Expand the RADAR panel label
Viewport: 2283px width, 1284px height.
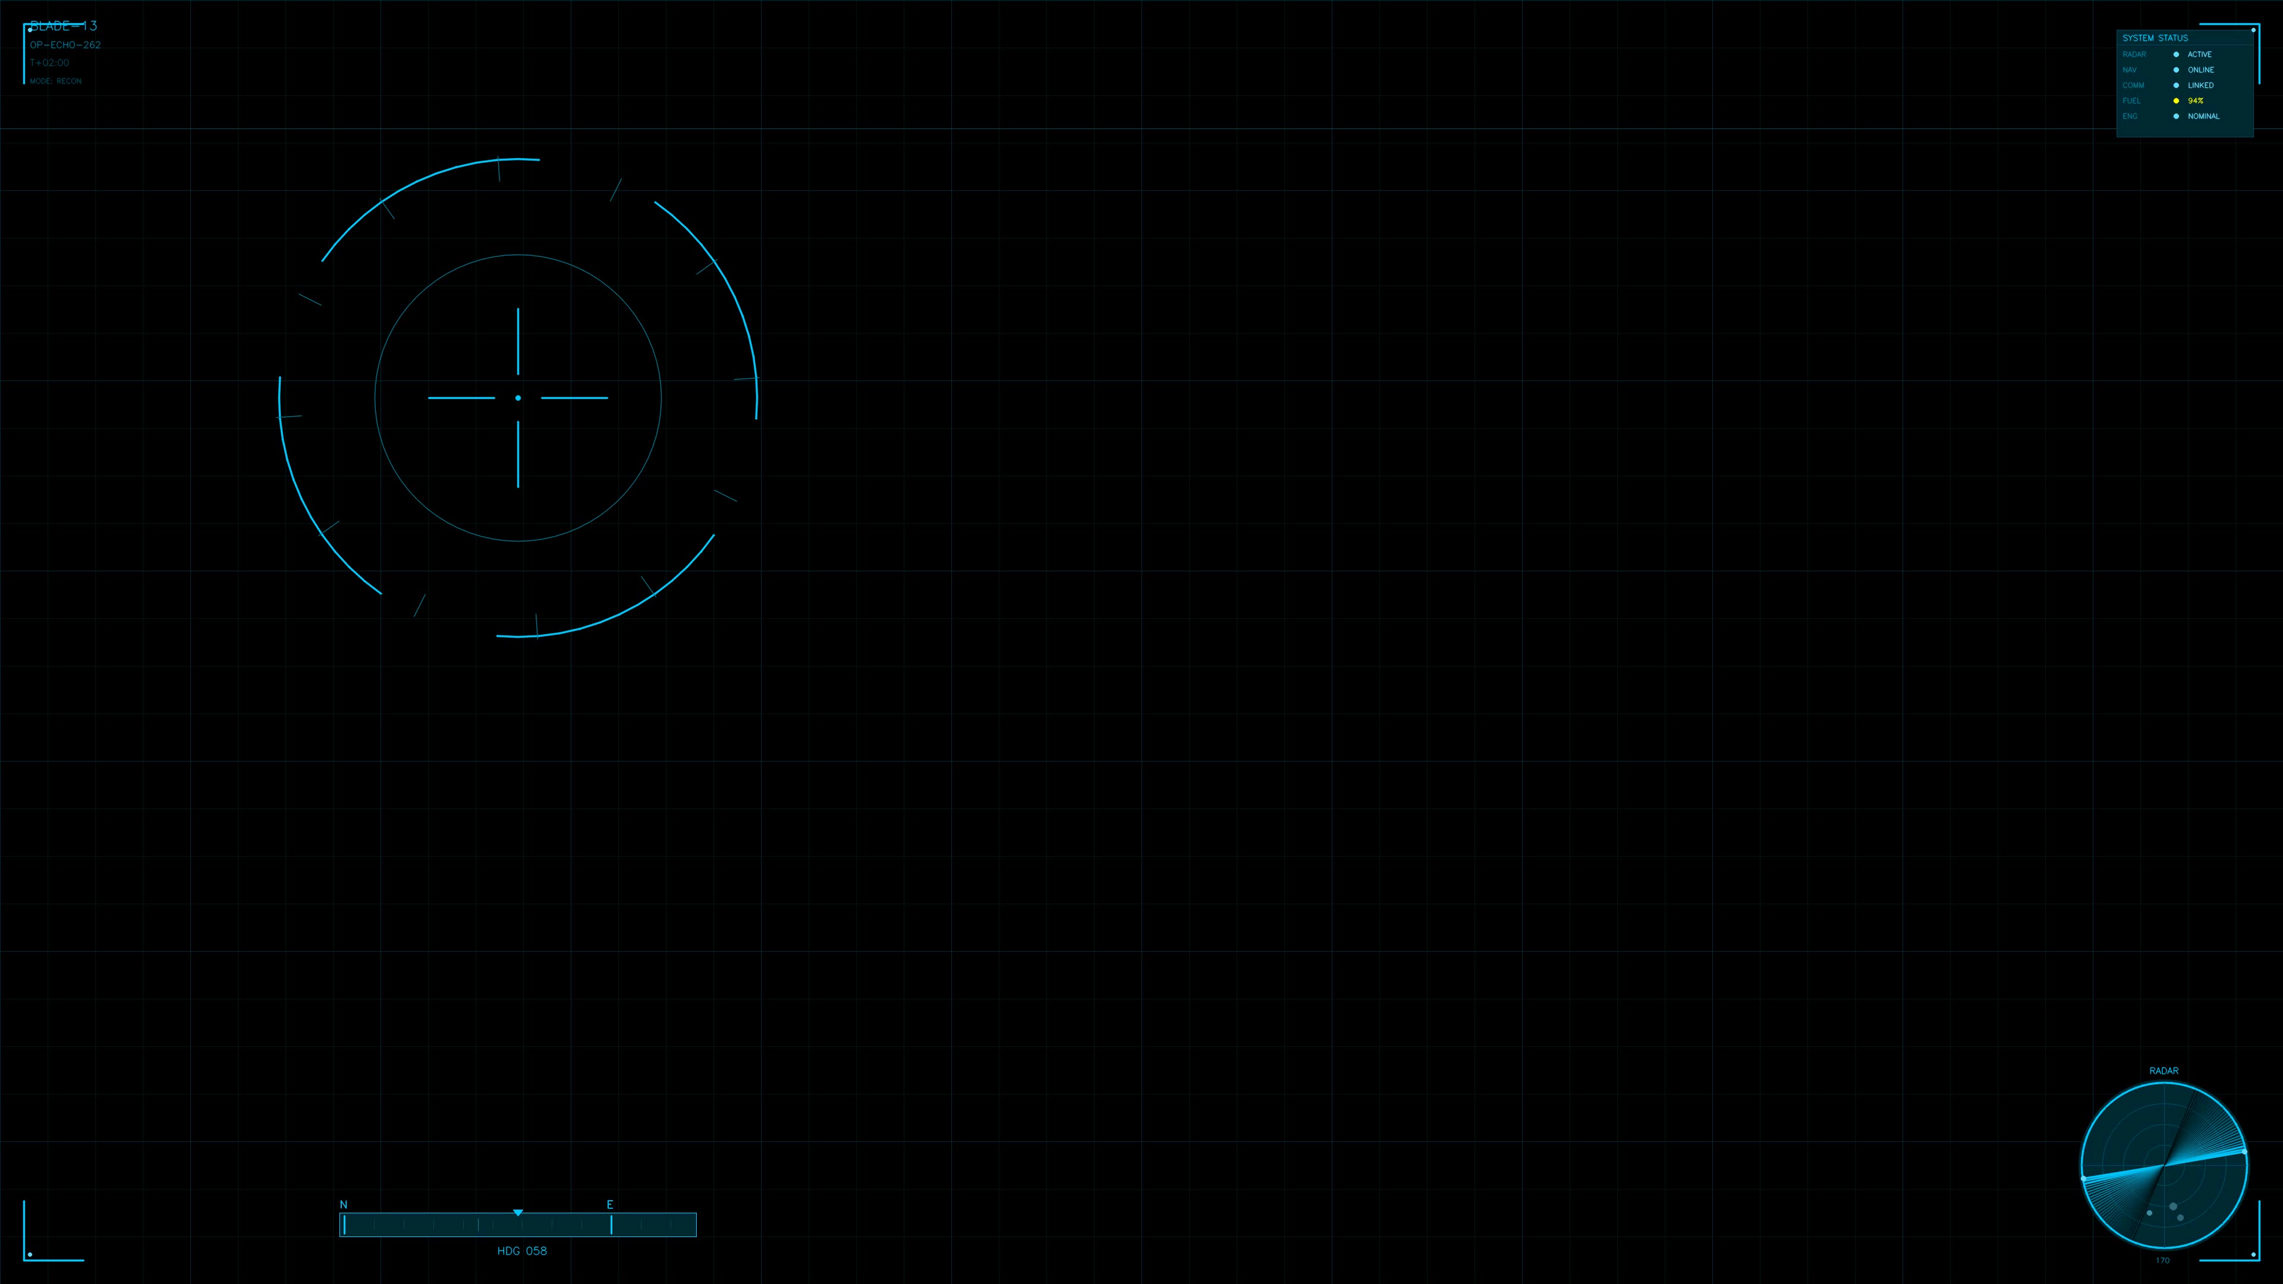tap(2164, 1071)
